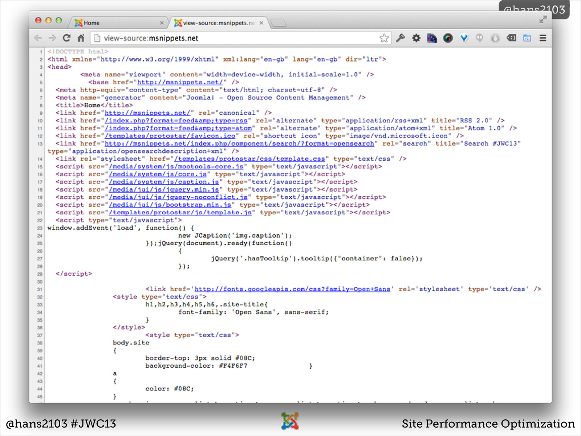
Task: Open the /media/system/js/core.js link
Action: pos(158,174)
